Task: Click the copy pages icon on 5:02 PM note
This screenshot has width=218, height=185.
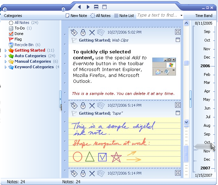Action: pyautogui.click(x=101, y=33)
